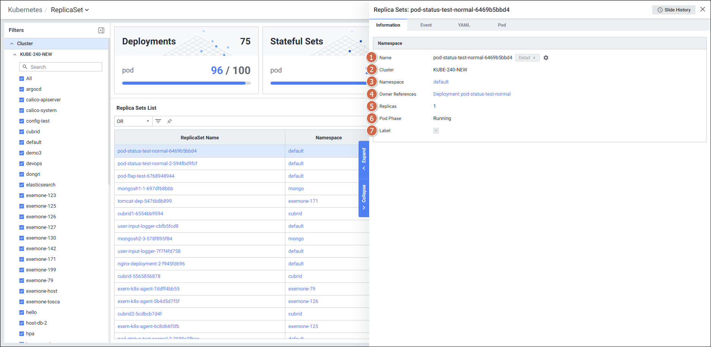Disable the elasticsearch namespace filter
Screen dimensions: 711x347
[x=22, y=185]
